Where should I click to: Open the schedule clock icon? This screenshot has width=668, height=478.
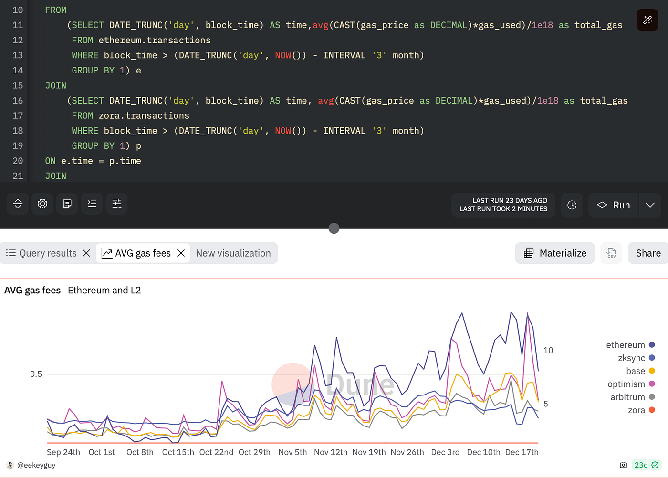point(572,205)
